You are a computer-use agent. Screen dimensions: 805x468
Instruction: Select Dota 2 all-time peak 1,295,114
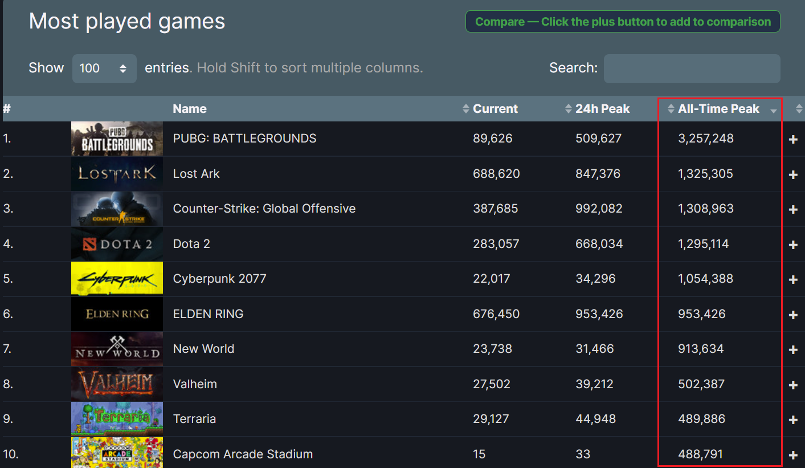704,244
